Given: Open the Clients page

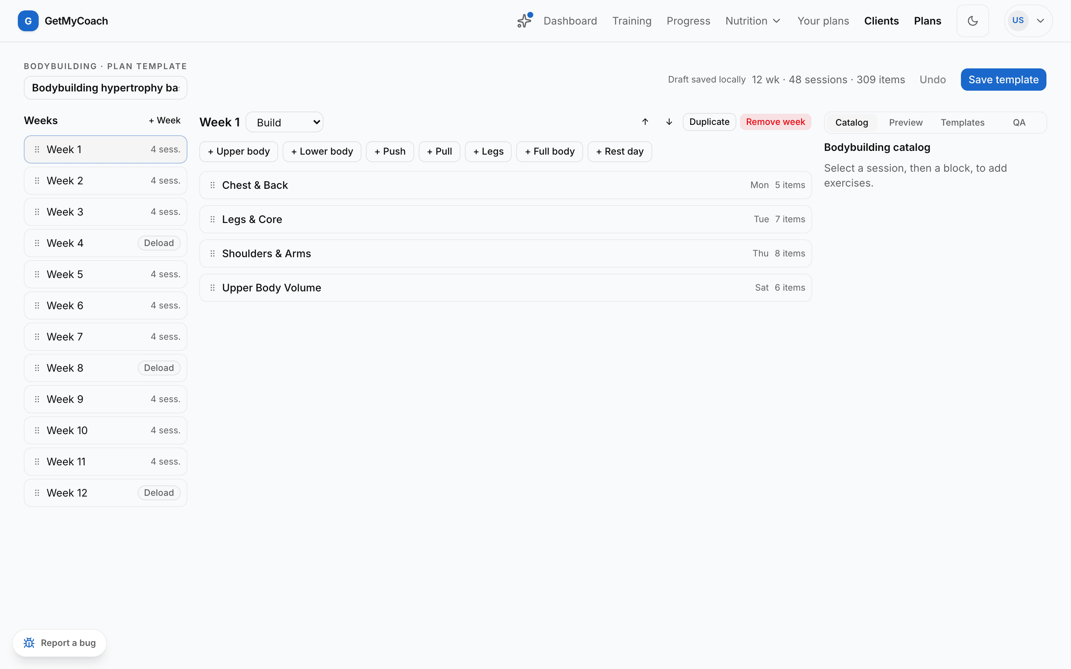Looking at the screenshot, I should [881, 21].
